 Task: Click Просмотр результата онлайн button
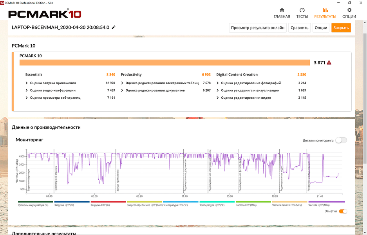pyautogui.click(x=257, y=28)
